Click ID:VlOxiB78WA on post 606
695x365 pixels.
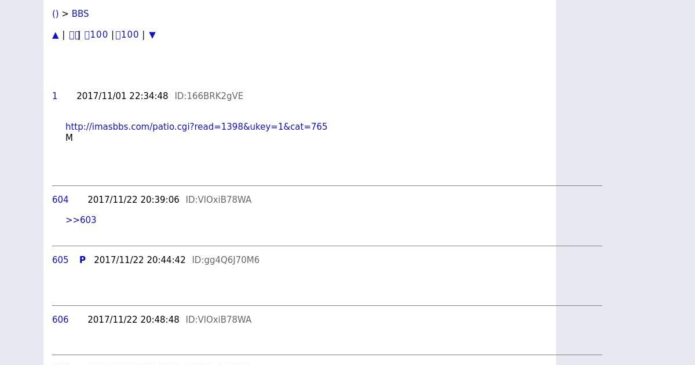(x=218, y=320)
